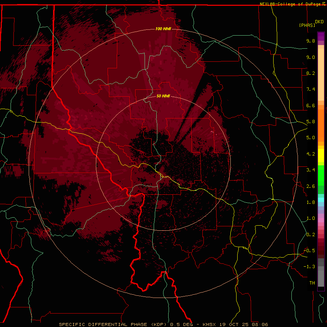327x327 pixels.
Task: Click the 2.6 scale value
Action: click(x=311, y=186)
